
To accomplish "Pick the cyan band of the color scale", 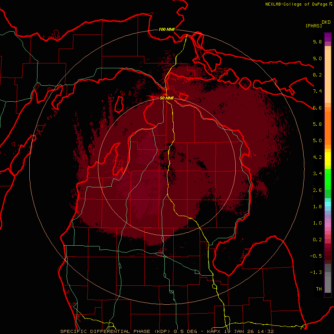I will 328,204.
